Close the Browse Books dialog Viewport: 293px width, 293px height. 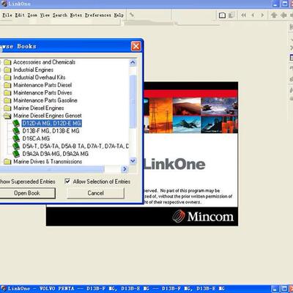tap(136, 46)
